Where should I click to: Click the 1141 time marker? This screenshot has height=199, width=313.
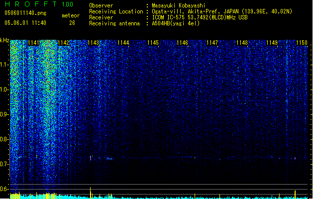click(33, 43)
